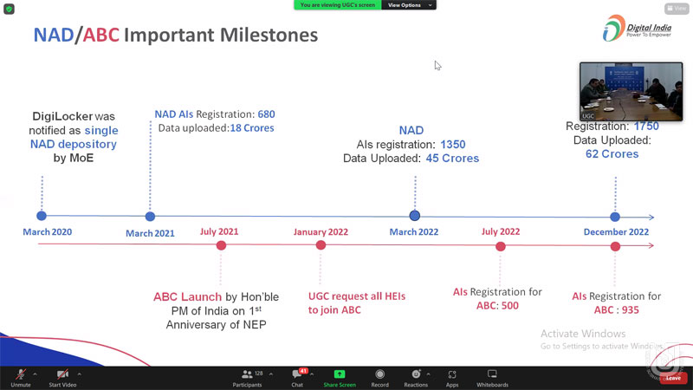
Task: Open the View Options dropdown
Action: (409, 5)
